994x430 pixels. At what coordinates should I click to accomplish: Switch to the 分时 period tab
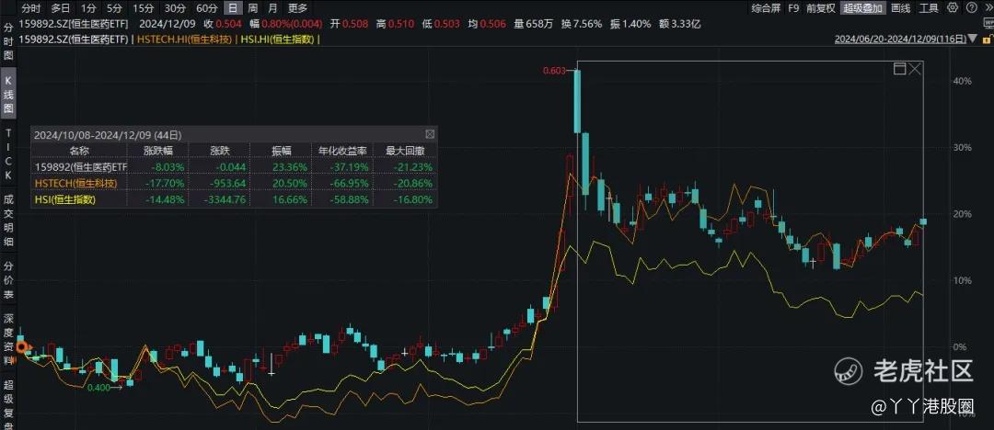tap(31, 8)
